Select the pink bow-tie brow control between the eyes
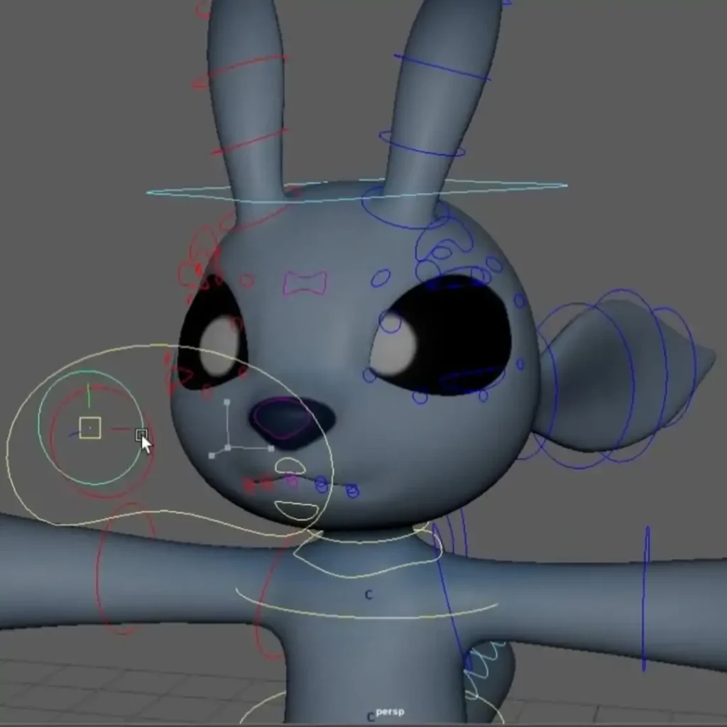The width and height of the screenshot is (727, 727). coord(305,283)
